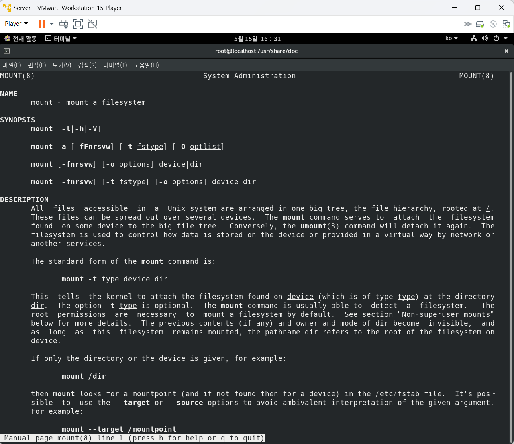
Task: Open the 검색(S) menu
Action: pos(87,65)
